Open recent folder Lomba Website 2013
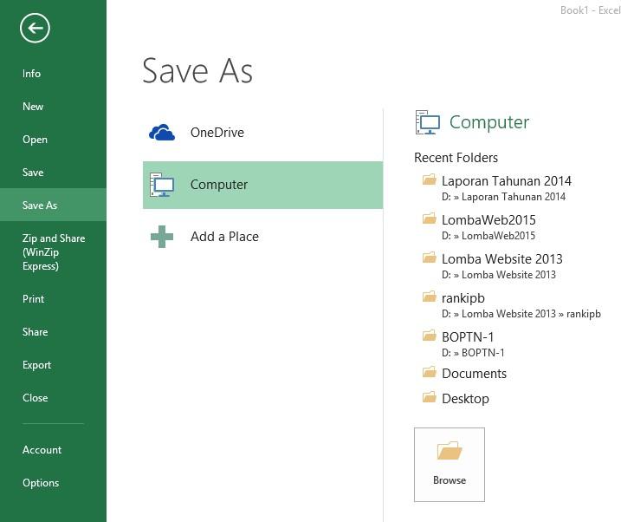 501,258
